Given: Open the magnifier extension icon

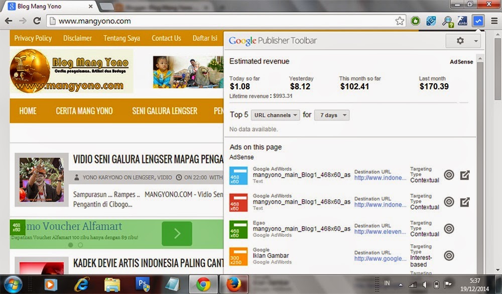Looking at the screenshot, I should click(447, 22).
